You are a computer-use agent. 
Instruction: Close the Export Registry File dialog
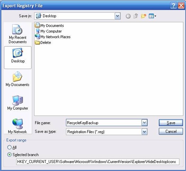(181, 6)
